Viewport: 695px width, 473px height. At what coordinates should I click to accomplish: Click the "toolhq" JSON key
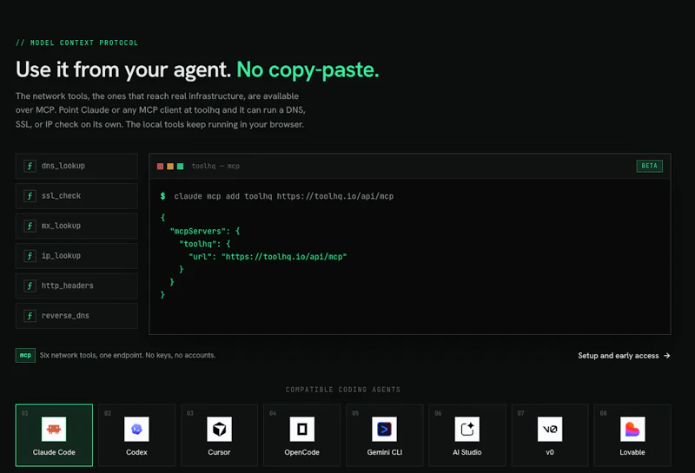coord(198,244)
